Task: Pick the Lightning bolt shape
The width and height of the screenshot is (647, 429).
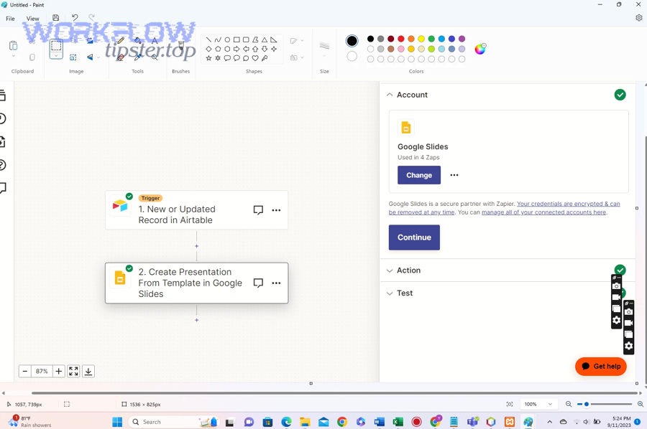Action: pos(265,58)
